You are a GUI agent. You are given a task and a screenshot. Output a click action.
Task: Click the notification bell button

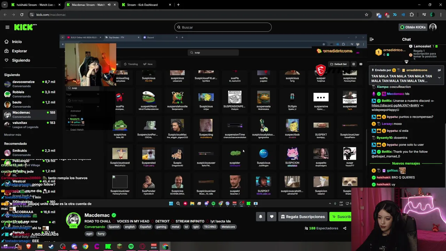pos(260,217)
